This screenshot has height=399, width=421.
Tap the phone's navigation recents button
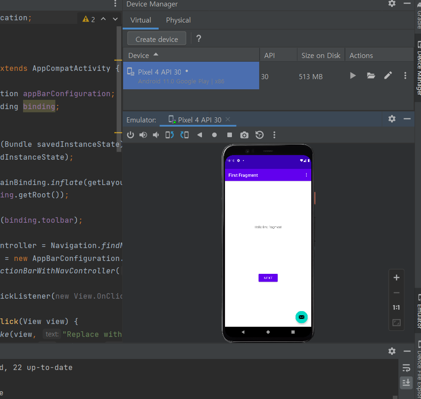[293, 332]
